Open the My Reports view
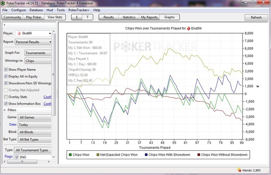 pyautogui.click(x=149, y=17)
